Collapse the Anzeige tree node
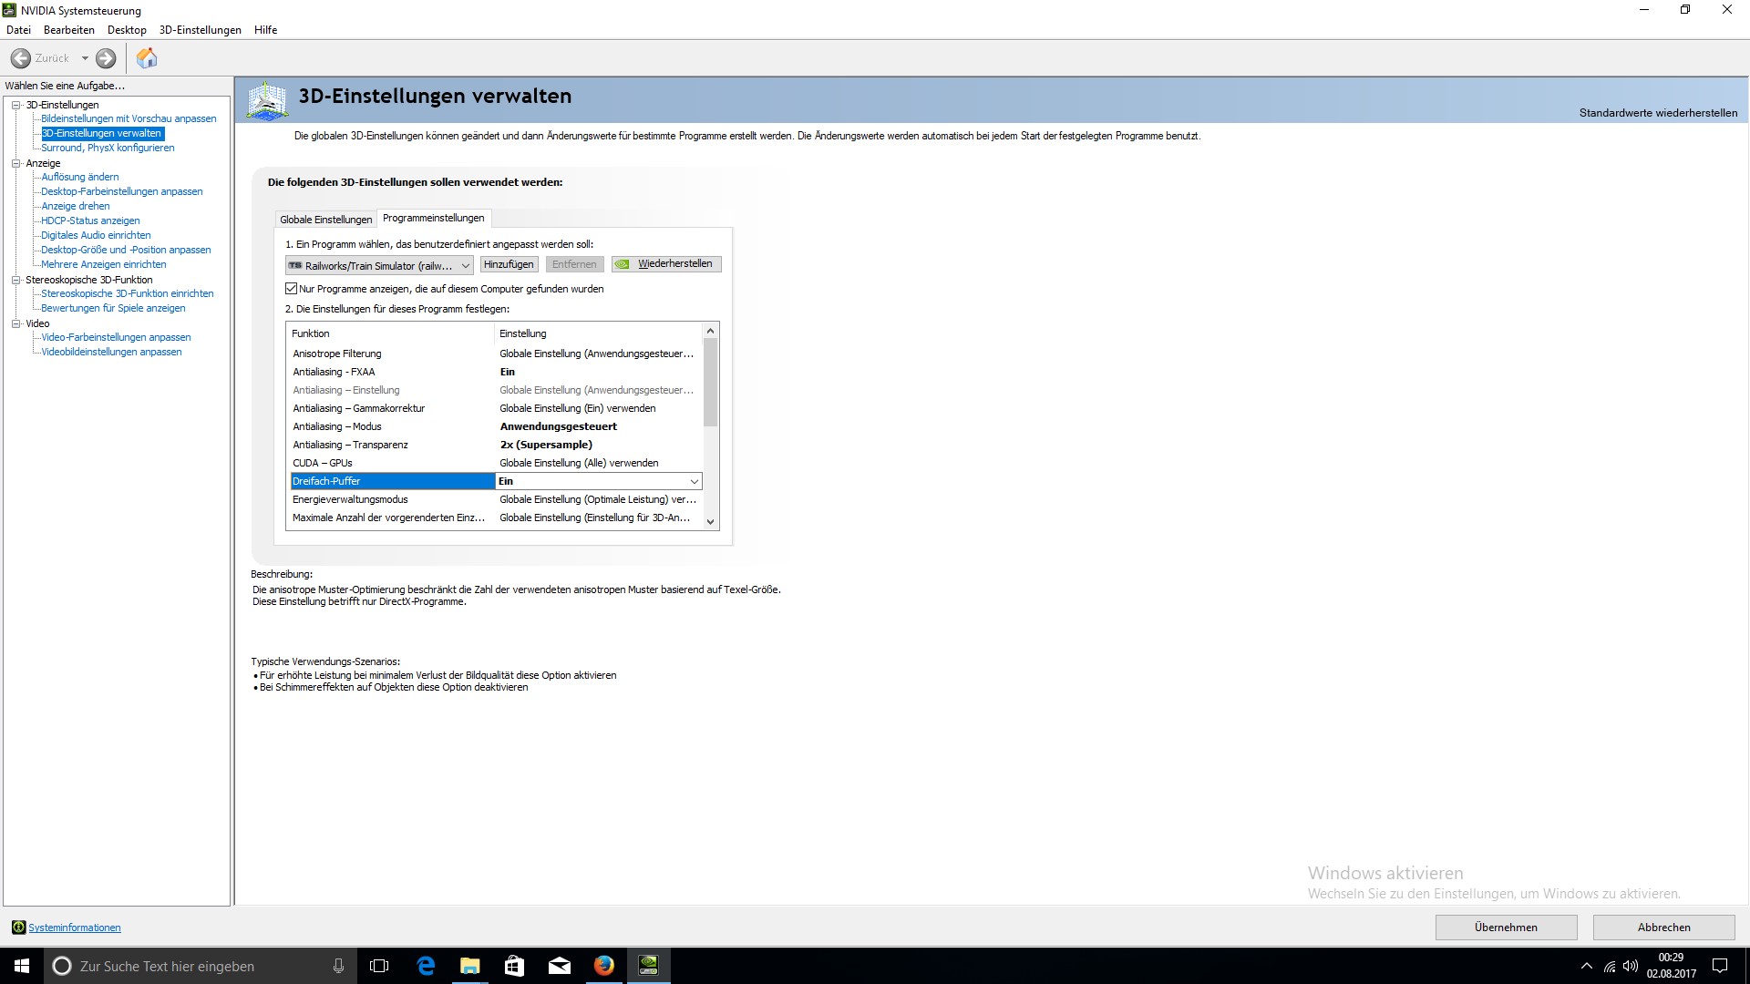 (x=15, y=163)
